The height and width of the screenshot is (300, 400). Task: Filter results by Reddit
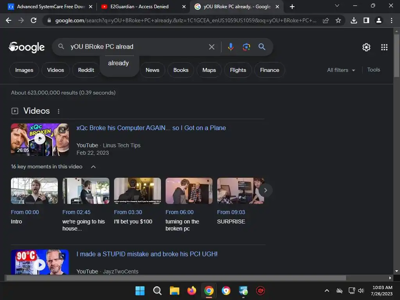(x=86, y=70)
